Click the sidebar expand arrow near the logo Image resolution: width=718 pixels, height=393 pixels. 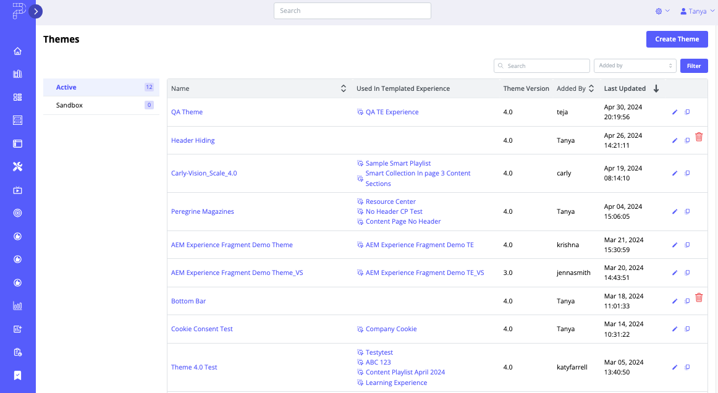pyautogui.click(x=35, y=11)
